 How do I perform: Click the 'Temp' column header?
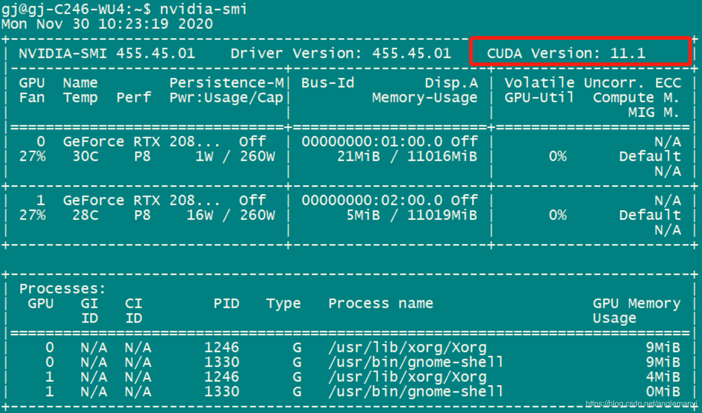pos(80,97)
